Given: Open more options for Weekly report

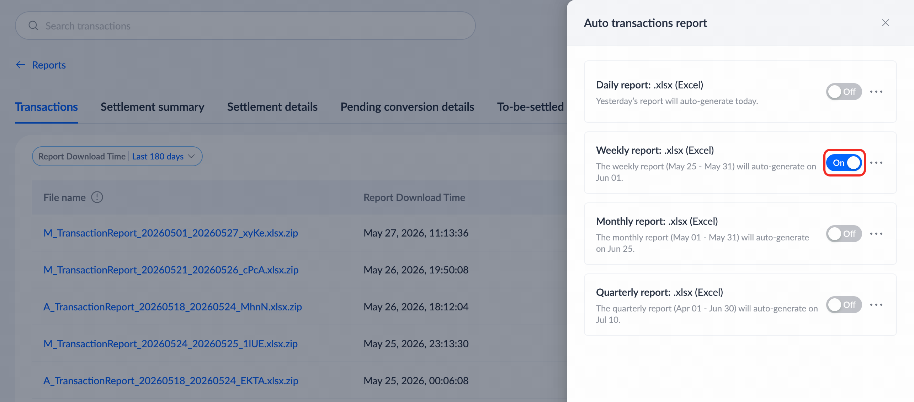Looking at the screenshot, I should click(876, 163).
